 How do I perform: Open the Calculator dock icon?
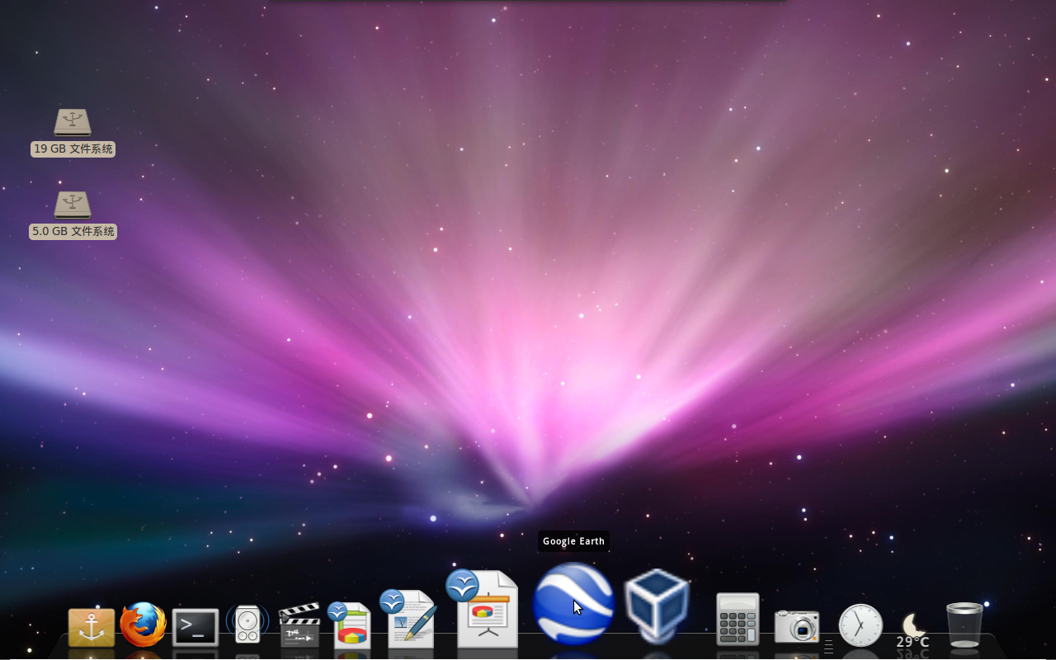tap(738, 620)
